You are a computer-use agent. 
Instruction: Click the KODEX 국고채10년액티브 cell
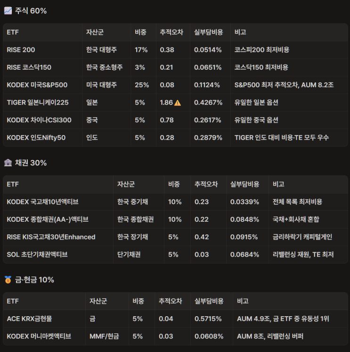pos(43,202)
